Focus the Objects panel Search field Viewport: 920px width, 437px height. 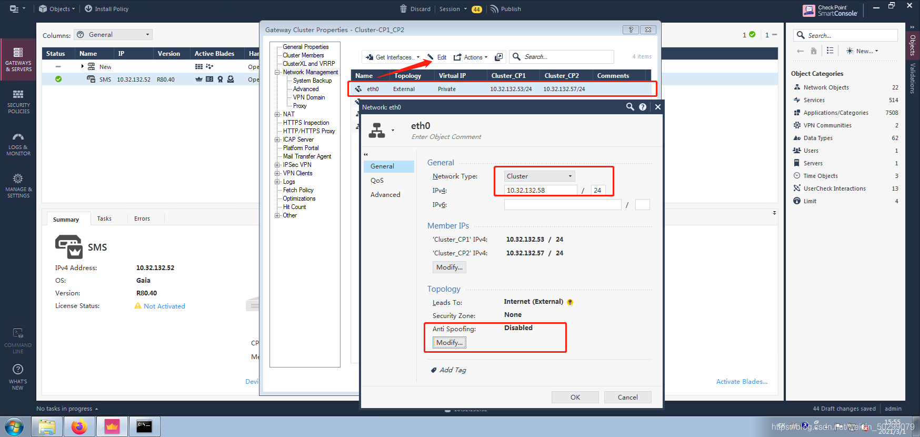[x=845, y=35]
